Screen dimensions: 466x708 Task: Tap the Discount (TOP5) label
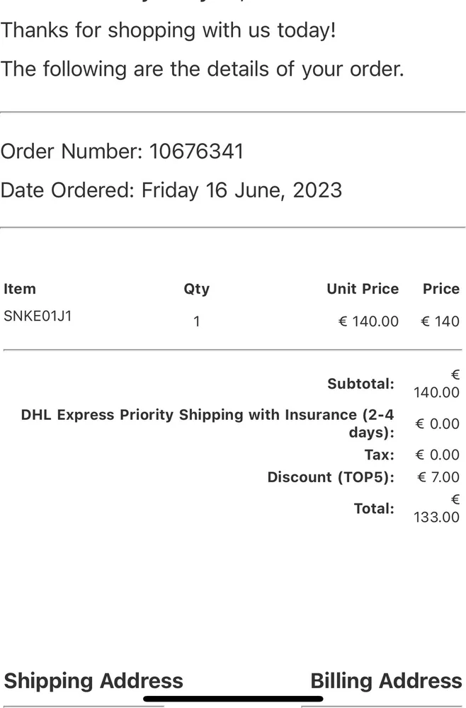(x=331, y=477)
